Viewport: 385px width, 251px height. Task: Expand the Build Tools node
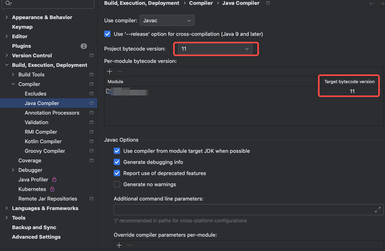[x=13, y=74]
